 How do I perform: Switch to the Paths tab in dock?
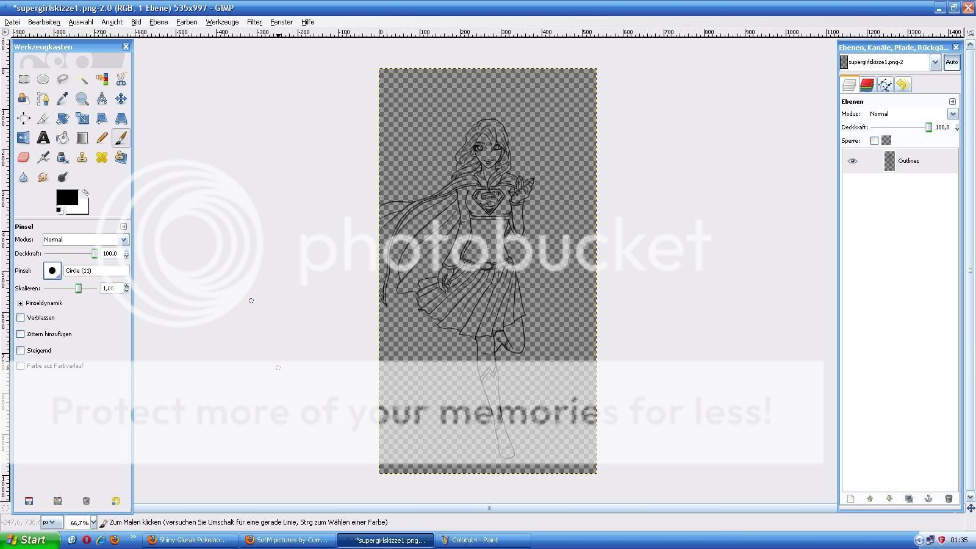[884, 85]
